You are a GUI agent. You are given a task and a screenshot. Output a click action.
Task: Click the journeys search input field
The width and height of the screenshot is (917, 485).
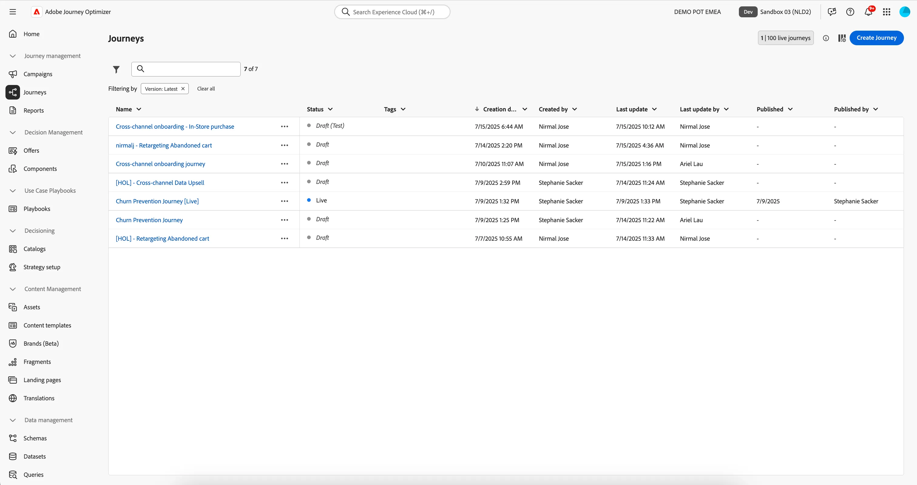pyautogui.click(x=186, y=69)
